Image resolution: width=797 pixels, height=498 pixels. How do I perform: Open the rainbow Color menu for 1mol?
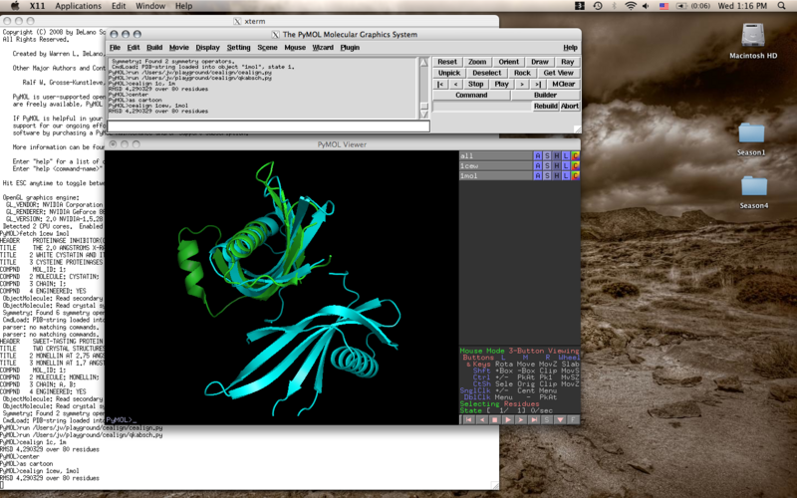tap(575, 175)
